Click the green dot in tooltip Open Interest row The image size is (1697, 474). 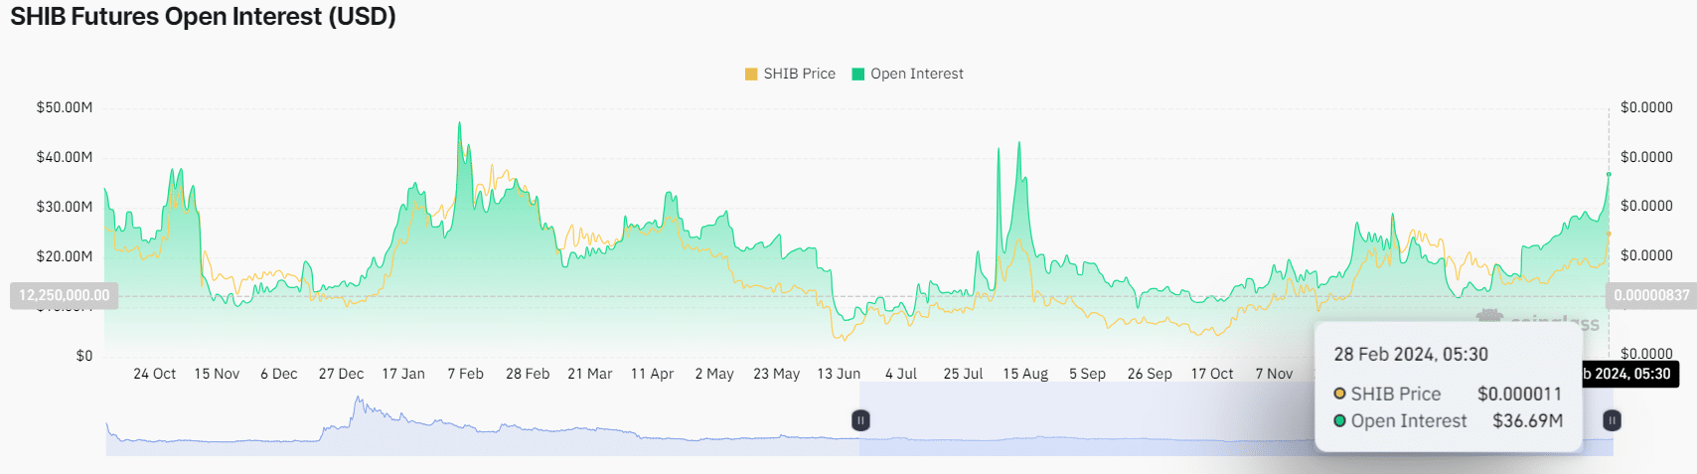pyautogui.click(x=1339, y=421)
